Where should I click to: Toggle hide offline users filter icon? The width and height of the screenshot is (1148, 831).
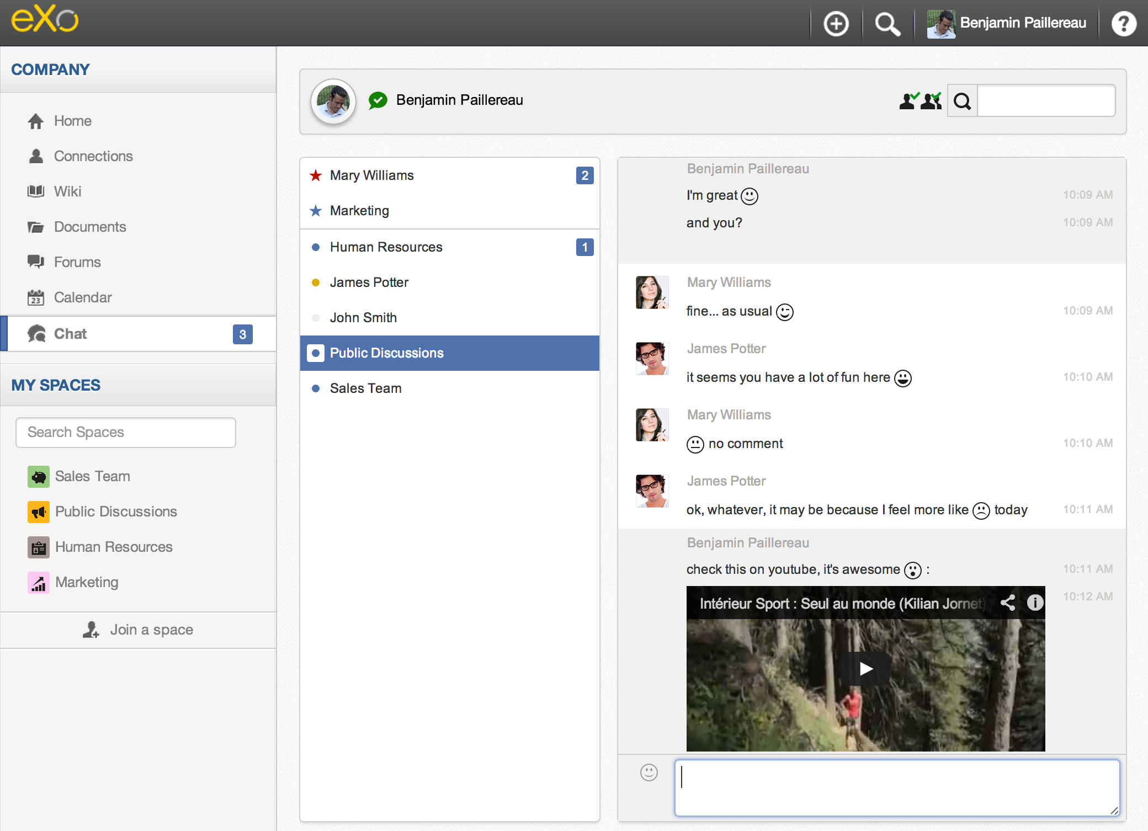(x=932, y=100)
